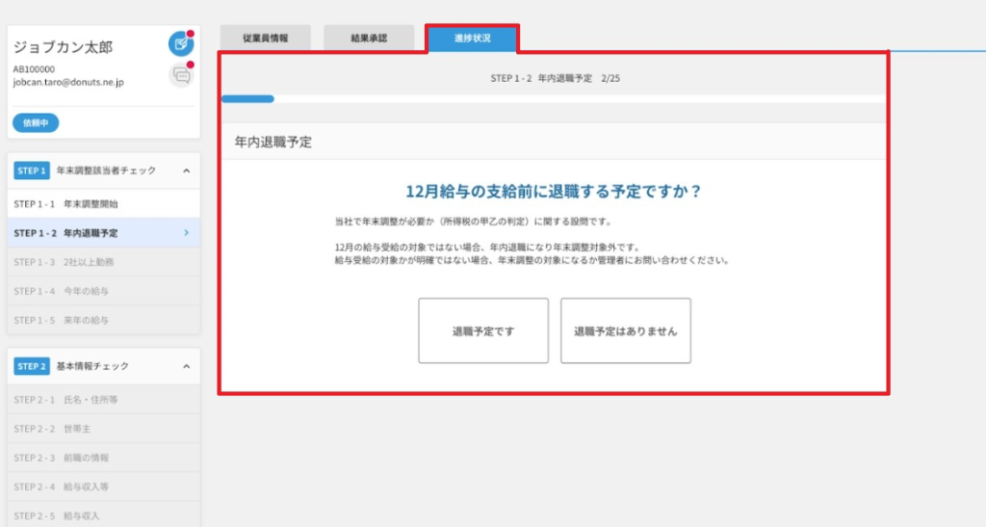986x527 pixels.
Task: Open STEP 1-4 今年の給与
Action: coord(104,291)
